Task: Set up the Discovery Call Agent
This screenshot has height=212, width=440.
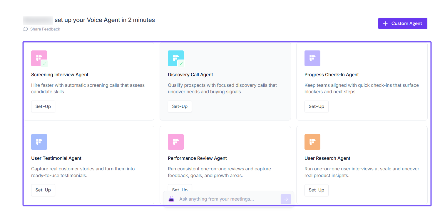Action: 180,106
